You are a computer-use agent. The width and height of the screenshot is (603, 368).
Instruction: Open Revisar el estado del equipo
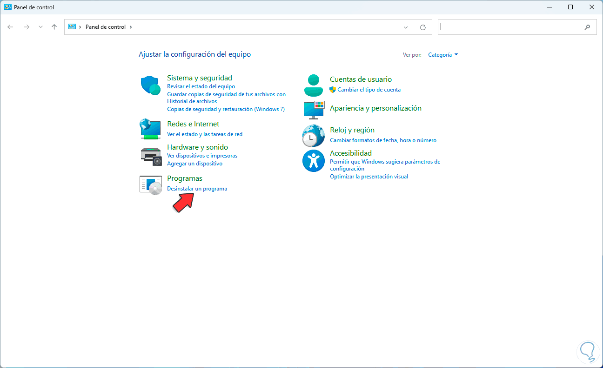(x=201, y=86)
